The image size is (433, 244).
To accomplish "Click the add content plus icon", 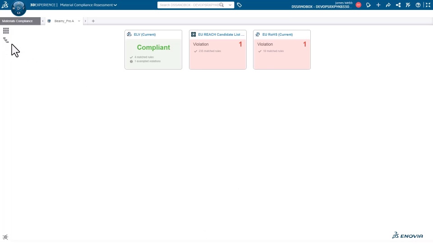I will (x=378, y=5).
